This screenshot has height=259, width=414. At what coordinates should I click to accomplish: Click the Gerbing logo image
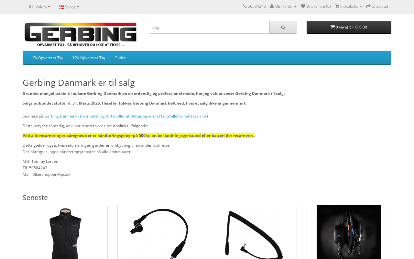point(81,34)
